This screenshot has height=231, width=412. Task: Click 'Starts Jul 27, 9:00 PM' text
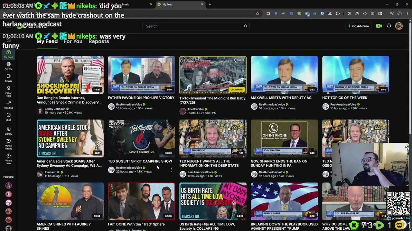[202, 113]
